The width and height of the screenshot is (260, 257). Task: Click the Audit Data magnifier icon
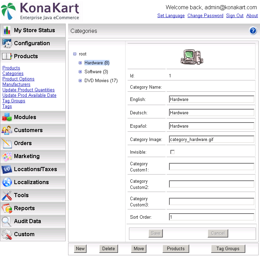click(x=7, y=221)
